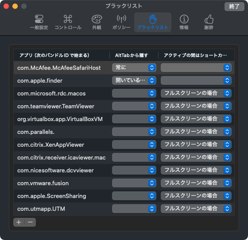The image size is (248, 240).
Task: Open フルスクリーンの場合 dropdown for com.microsoft.rdc.macos
Action: pyautogui.click(x=196, y=93)
